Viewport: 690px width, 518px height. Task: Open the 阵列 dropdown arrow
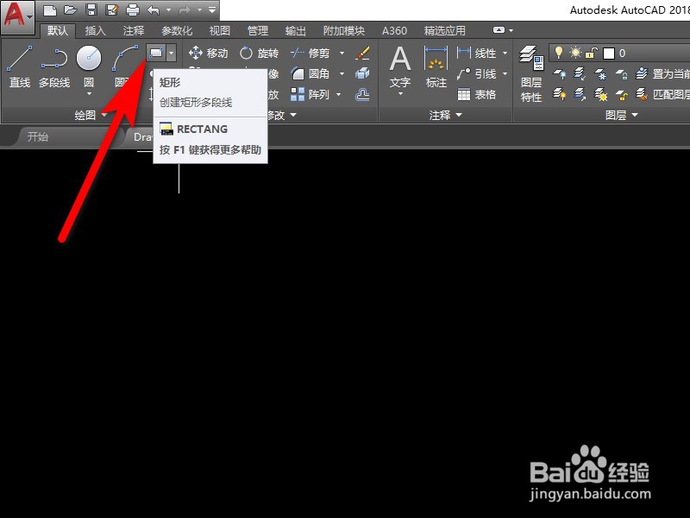coord(338,94)
